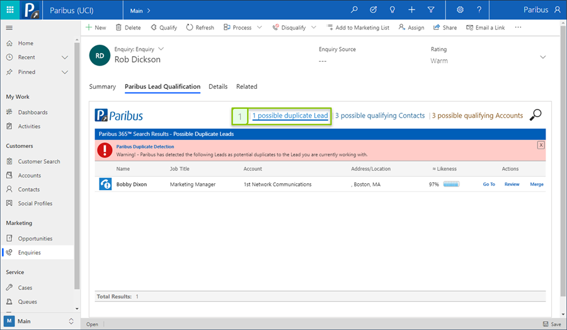567x330 pixels.
Task: Click Process in command bar
Action: point(238,28)
